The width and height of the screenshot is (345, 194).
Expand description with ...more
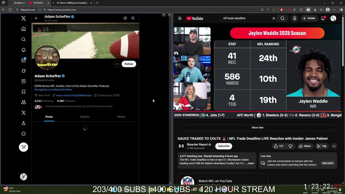click(250, 163)
